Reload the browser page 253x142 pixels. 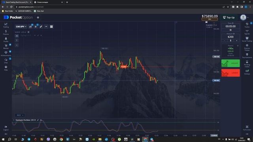[x=11, y=7]
